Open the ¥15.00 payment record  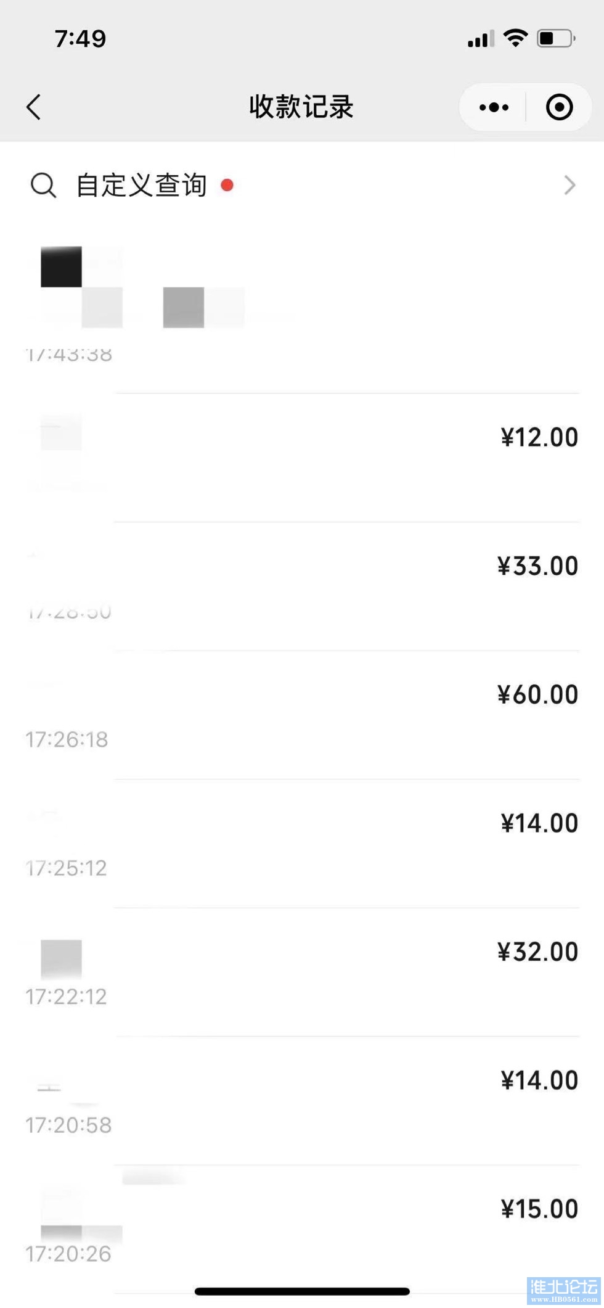302,1230
